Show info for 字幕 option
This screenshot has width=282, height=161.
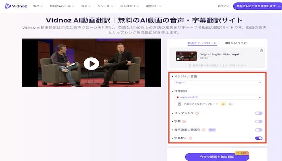pos(184,122)
